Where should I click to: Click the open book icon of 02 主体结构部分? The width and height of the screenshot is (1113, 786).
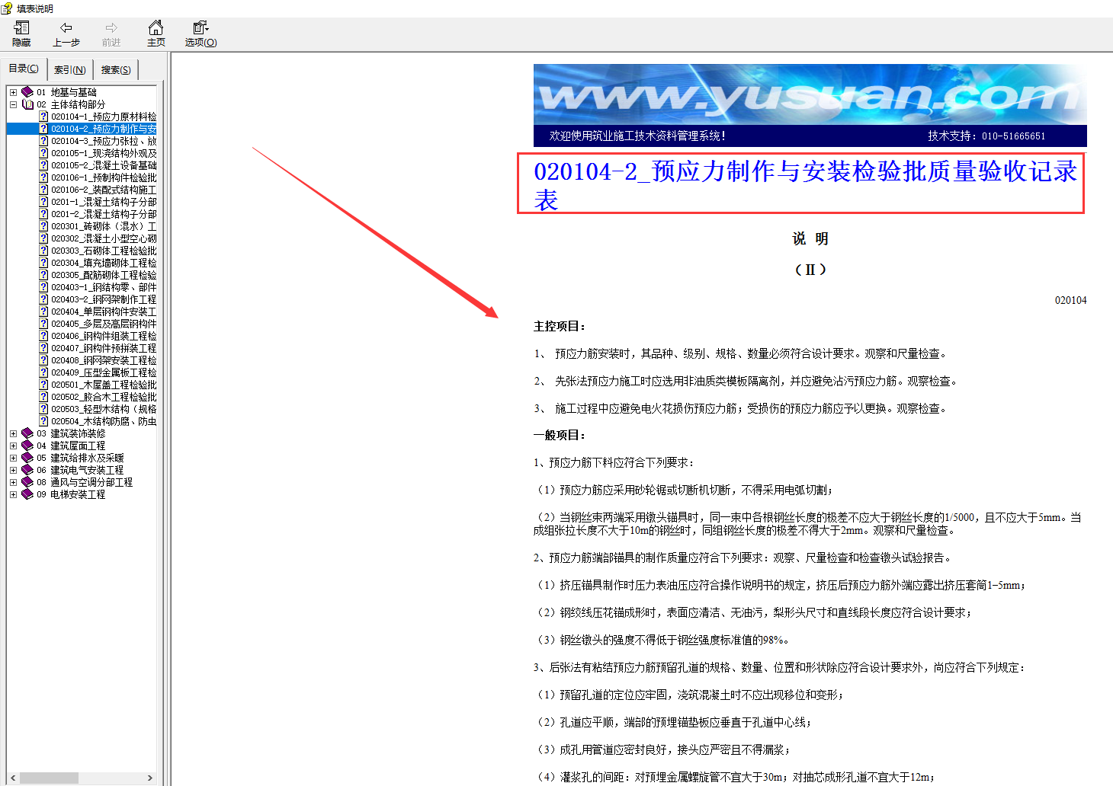pyautogui.click(x=27, y=104)
